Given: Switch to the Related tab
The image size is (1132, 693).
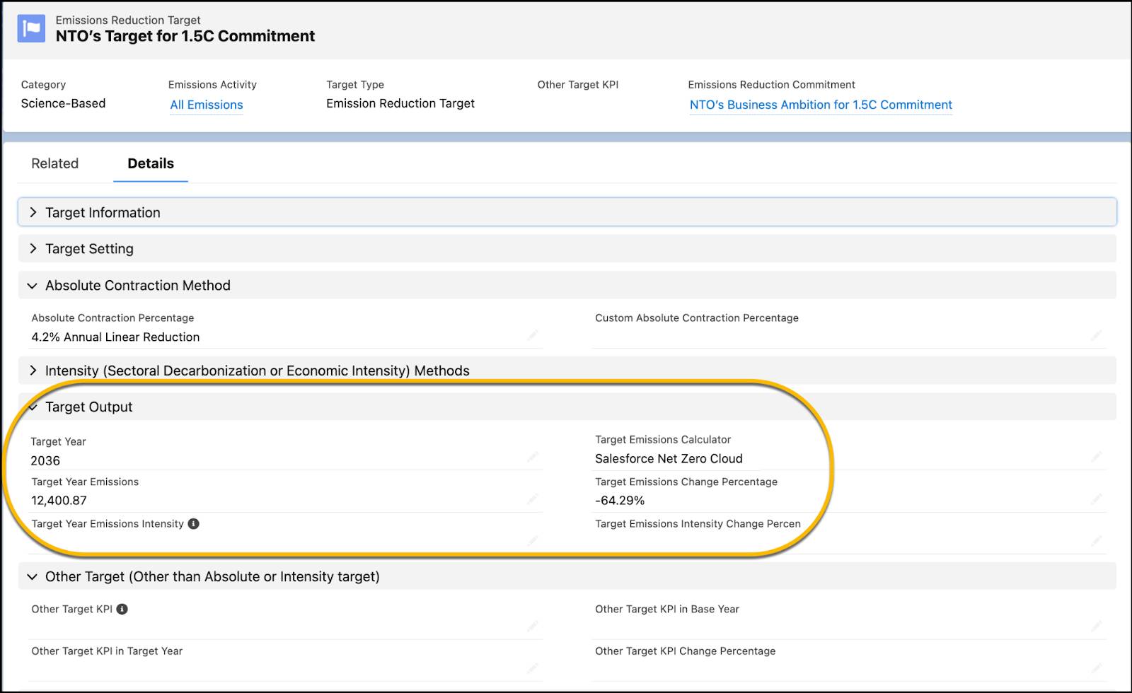Looking at the screenshot, I should click(55, 163).
